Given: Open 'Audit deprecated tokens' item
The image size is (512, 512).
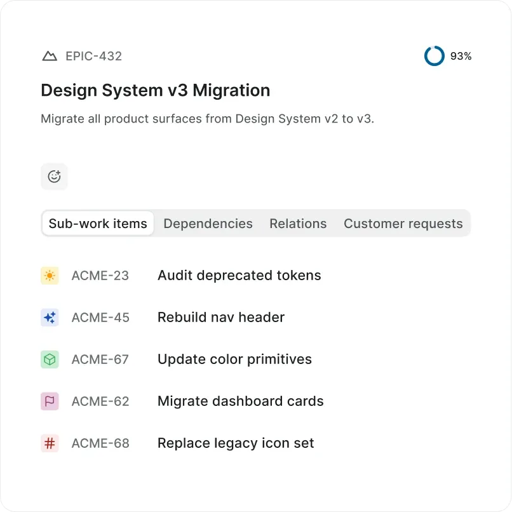Looking at the screenshot, I should pos(239,276).
